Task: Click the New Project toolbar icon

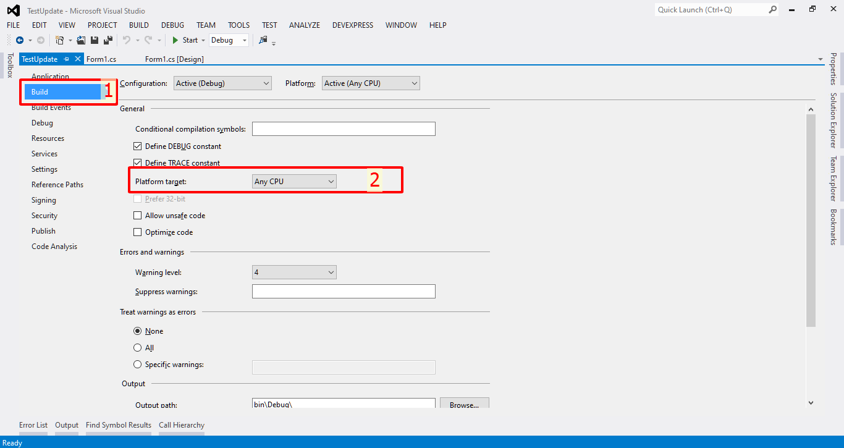Action: [59, 40]
